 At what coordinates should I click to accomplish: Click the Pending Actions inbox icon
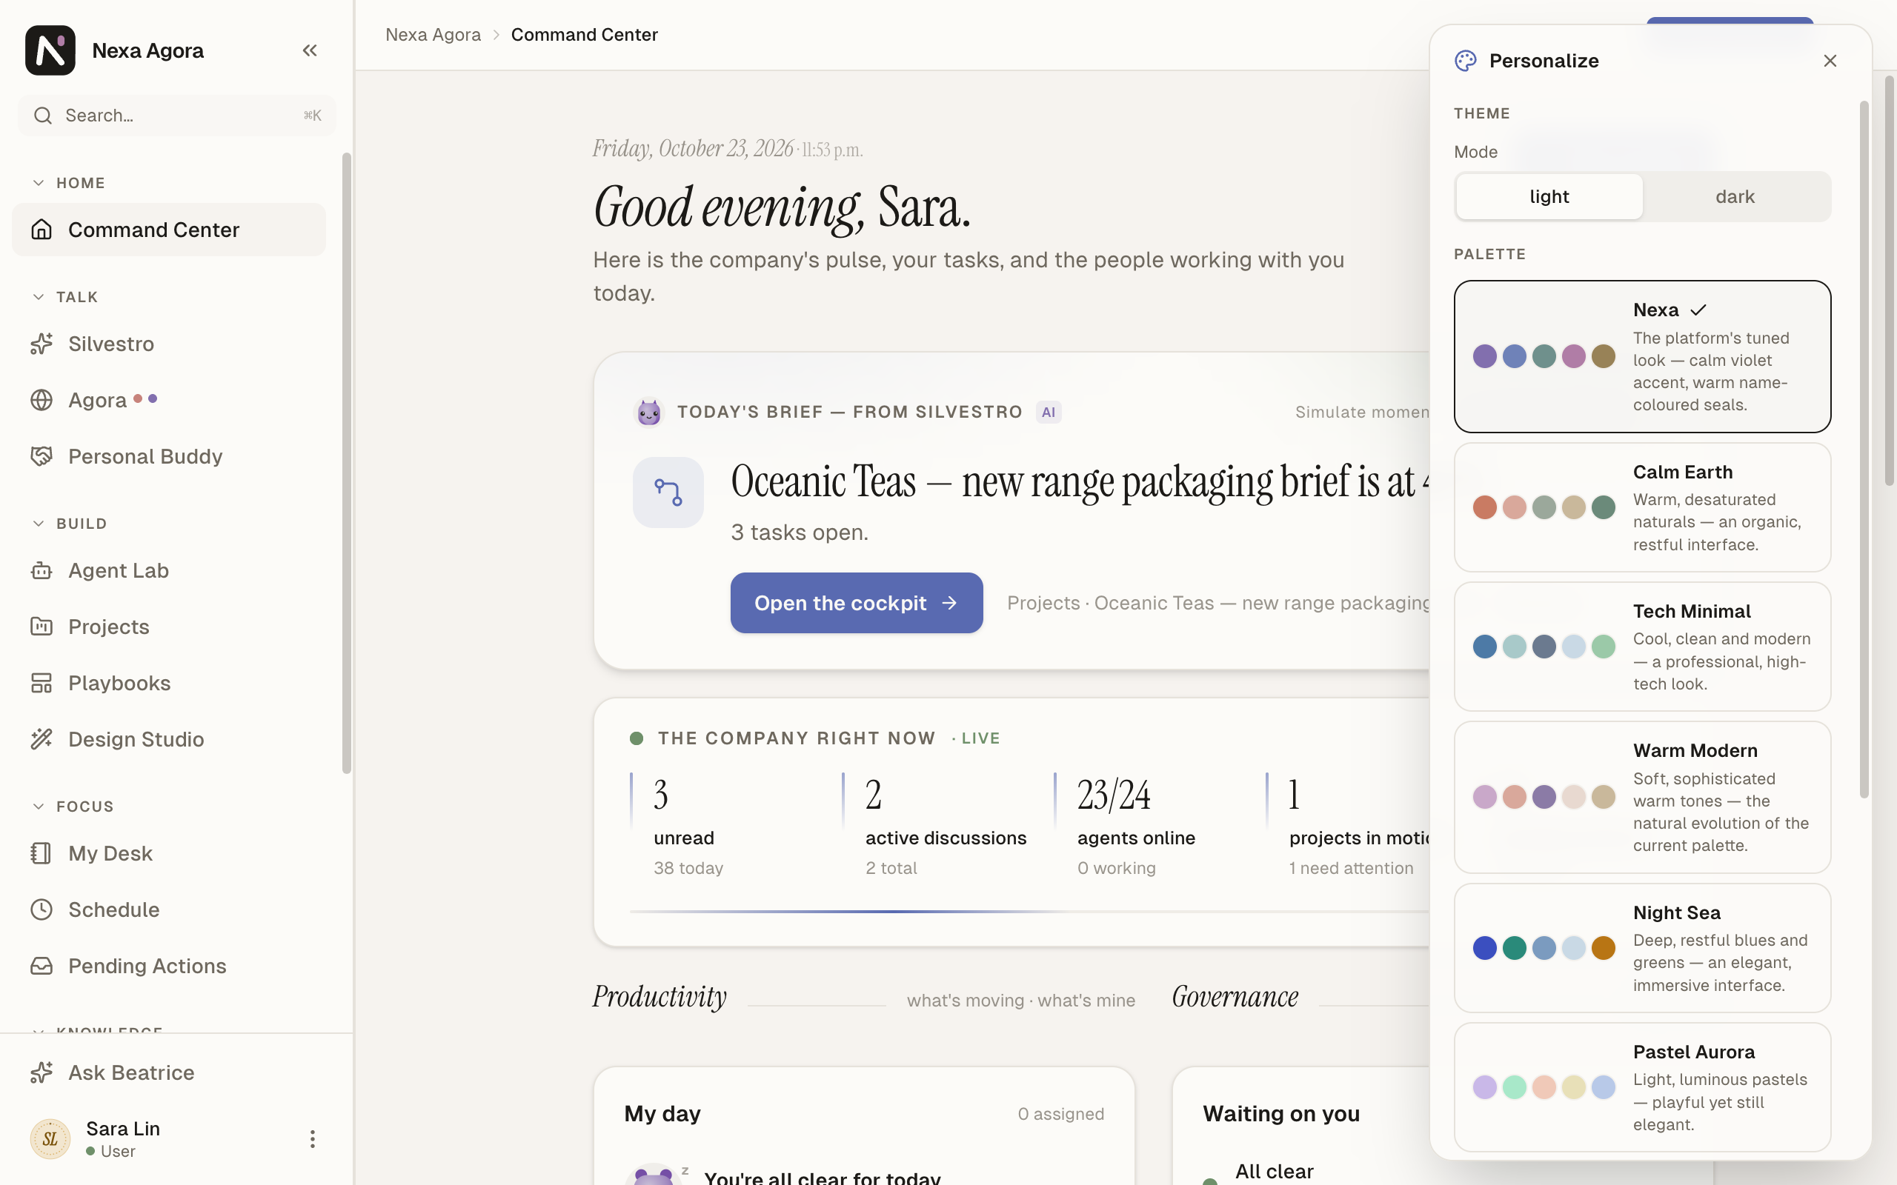(x=41, y=967)
